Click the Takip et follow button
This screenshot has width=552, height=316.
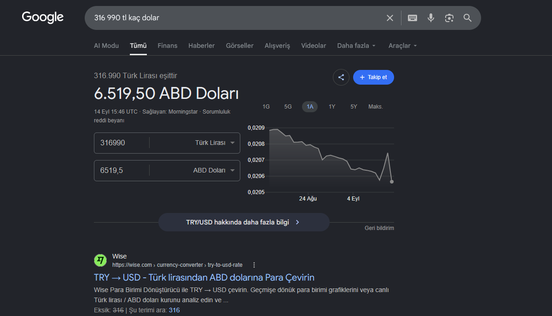pos(373,77)
